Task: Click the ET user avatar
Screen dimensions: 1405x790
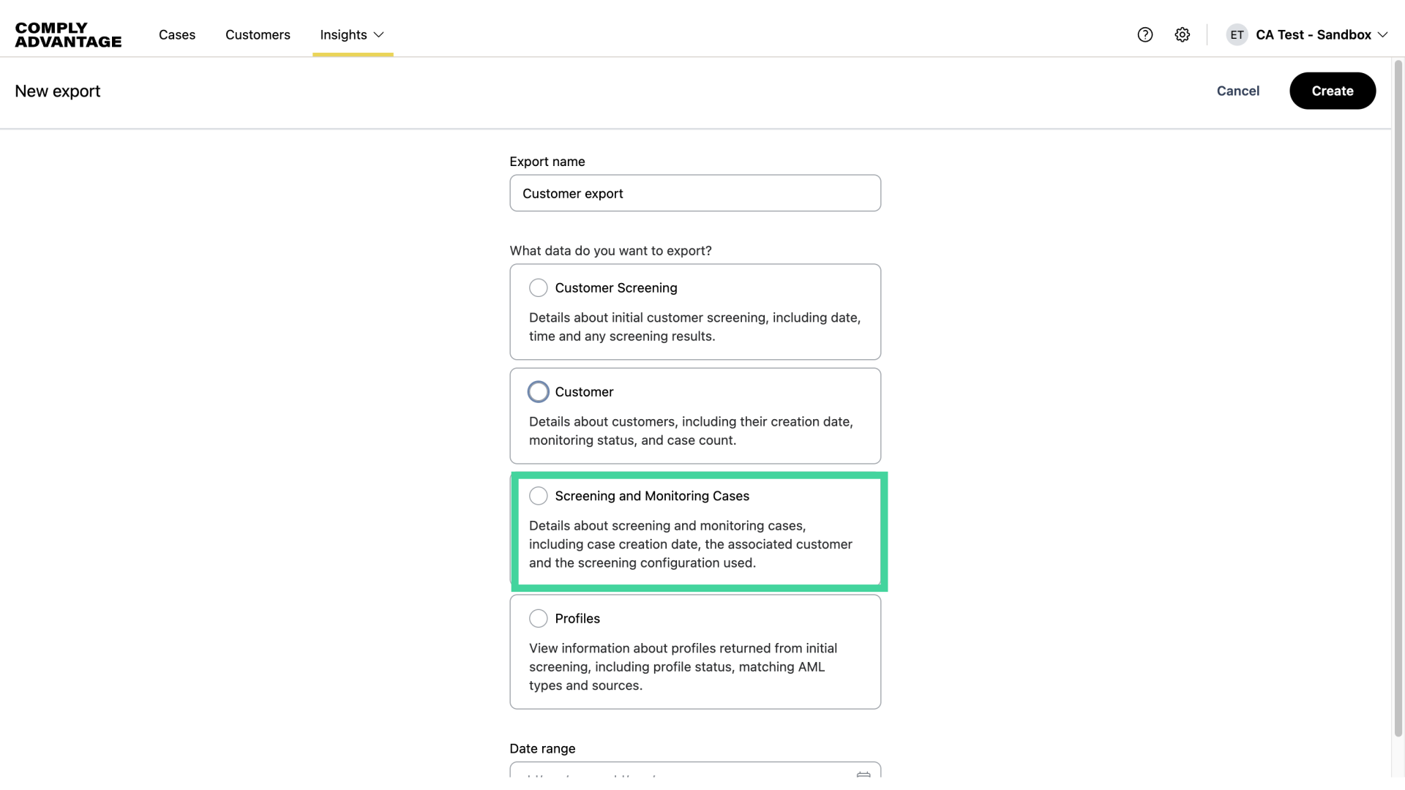Action: (1237, 34)
